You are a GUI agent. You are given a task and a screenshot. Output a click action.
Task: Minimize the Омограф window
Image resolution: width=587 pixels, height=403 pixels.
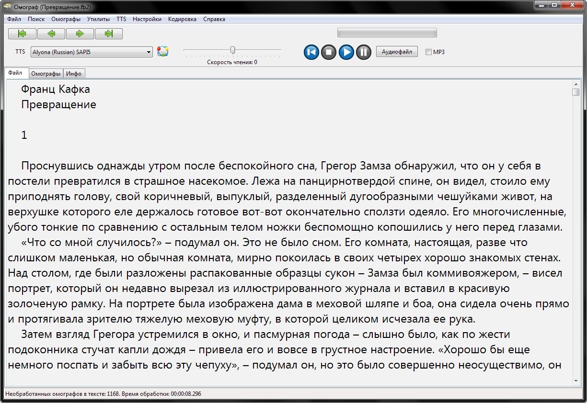tap(541, 5)
